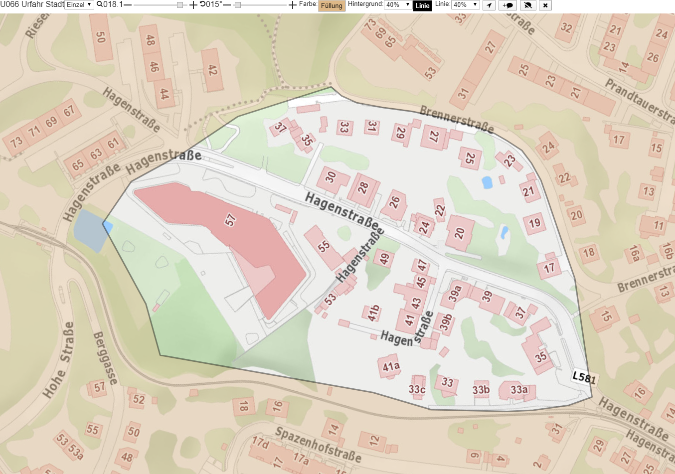675x474 pixels.
Task: Open the Linie opacity dropdown
Action: tap(465, 4)
